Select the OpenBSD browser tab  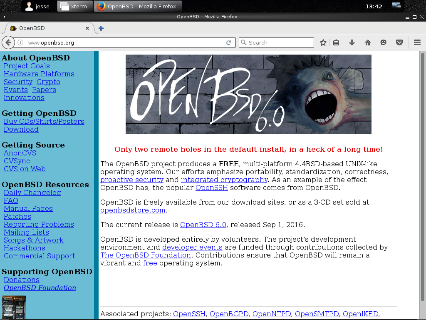point(50,28)
